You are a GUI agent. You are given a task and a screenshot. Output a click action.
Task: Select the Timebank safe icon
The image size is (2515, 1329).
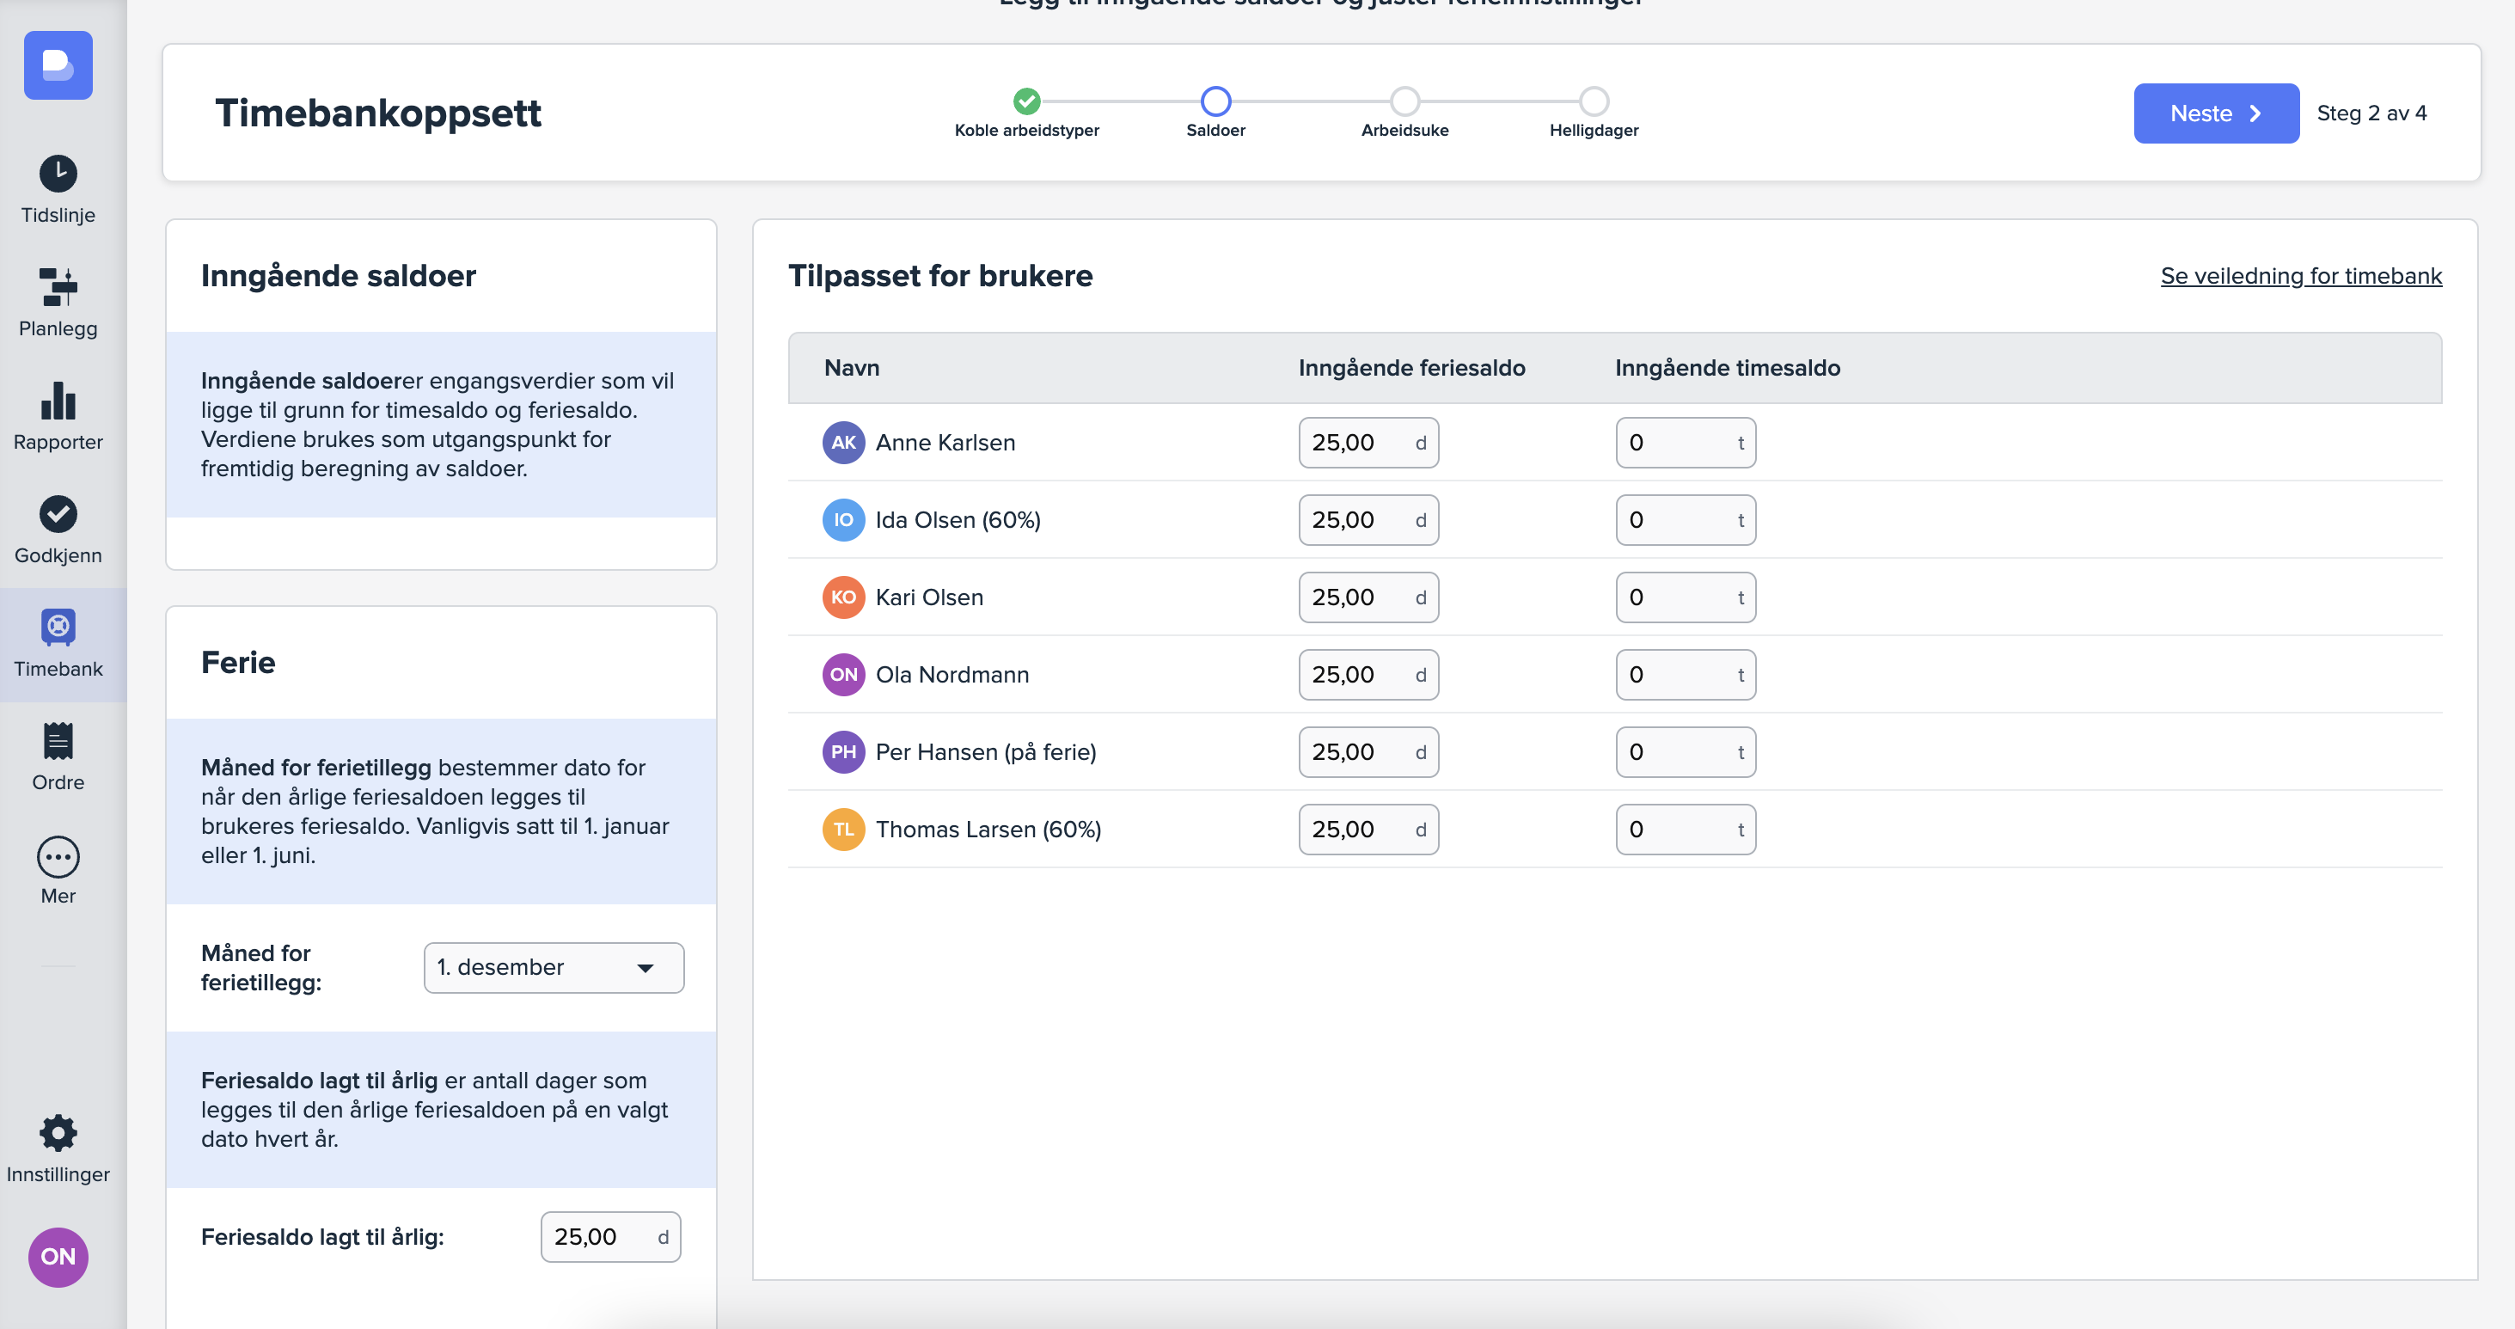pos(58,628)
